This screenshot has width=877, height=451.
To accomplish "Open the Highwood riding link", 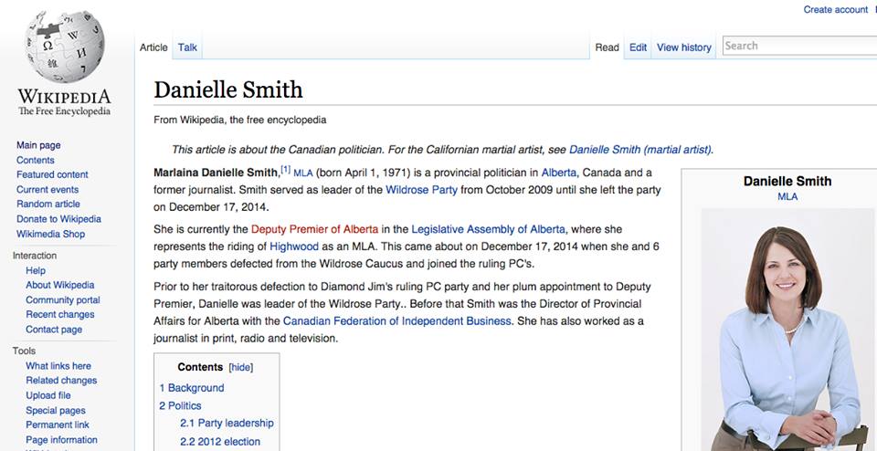I will click(294, 246).
